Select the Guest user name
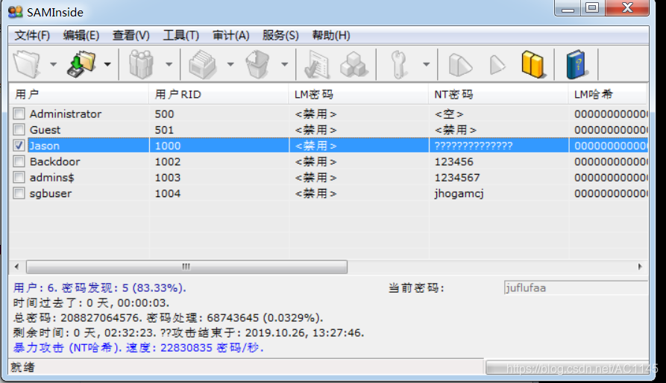 point(45,129)
